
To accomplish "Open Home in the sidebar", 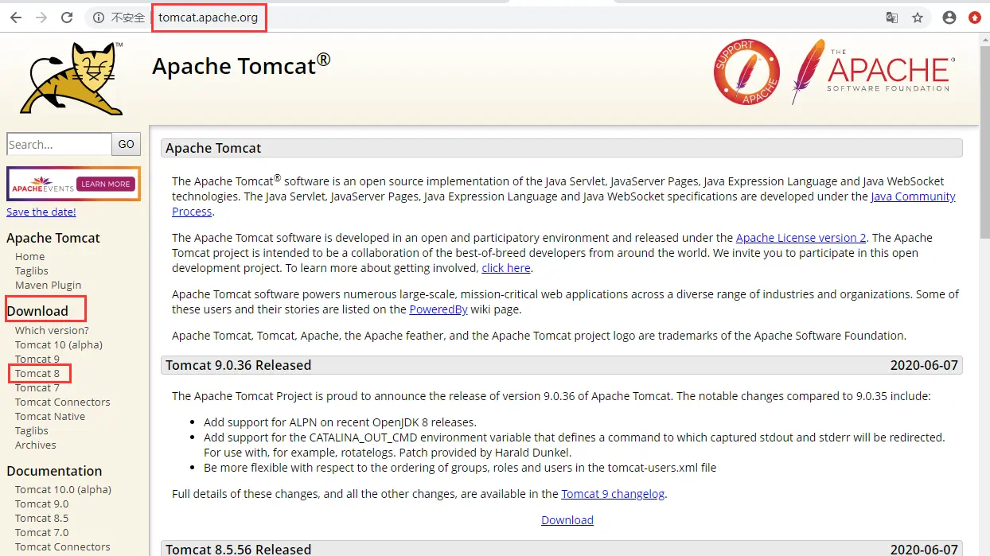I will pos(29,256).
